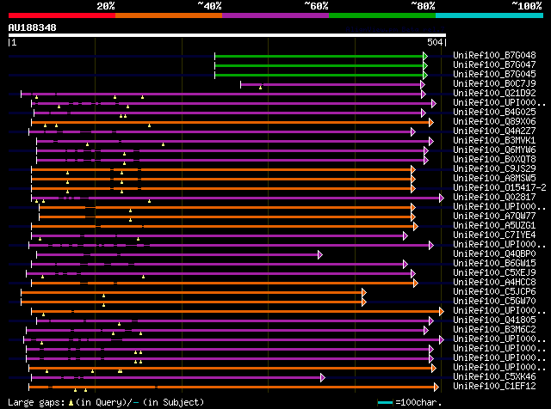551x409 pixels.
Task: Click yellow gap marker under C5JCP6 alignment
Action: click(x=103, y=296)
